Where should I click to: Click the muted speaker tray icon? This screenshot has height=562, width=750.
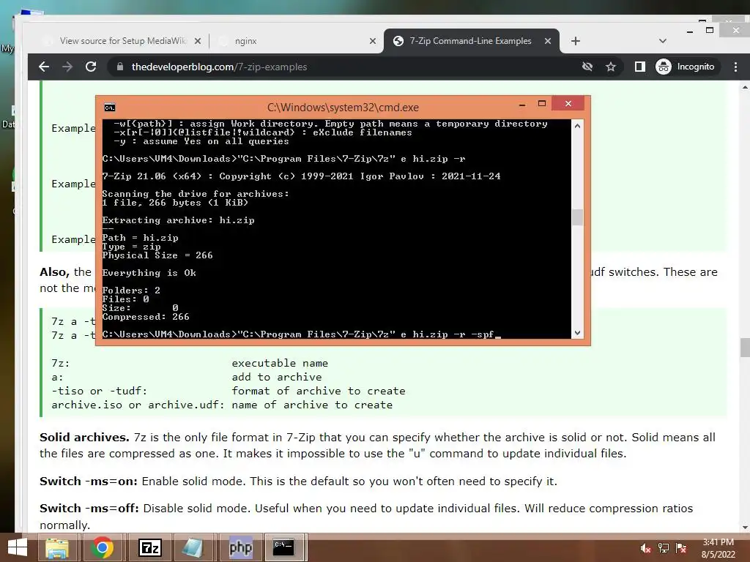click(646, 549)
